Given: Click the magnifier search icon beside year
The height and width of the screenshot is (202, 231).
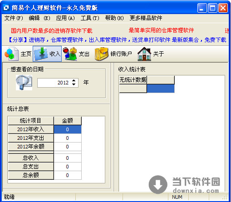Looking at the screenshot, I should [x=24, y=83].
